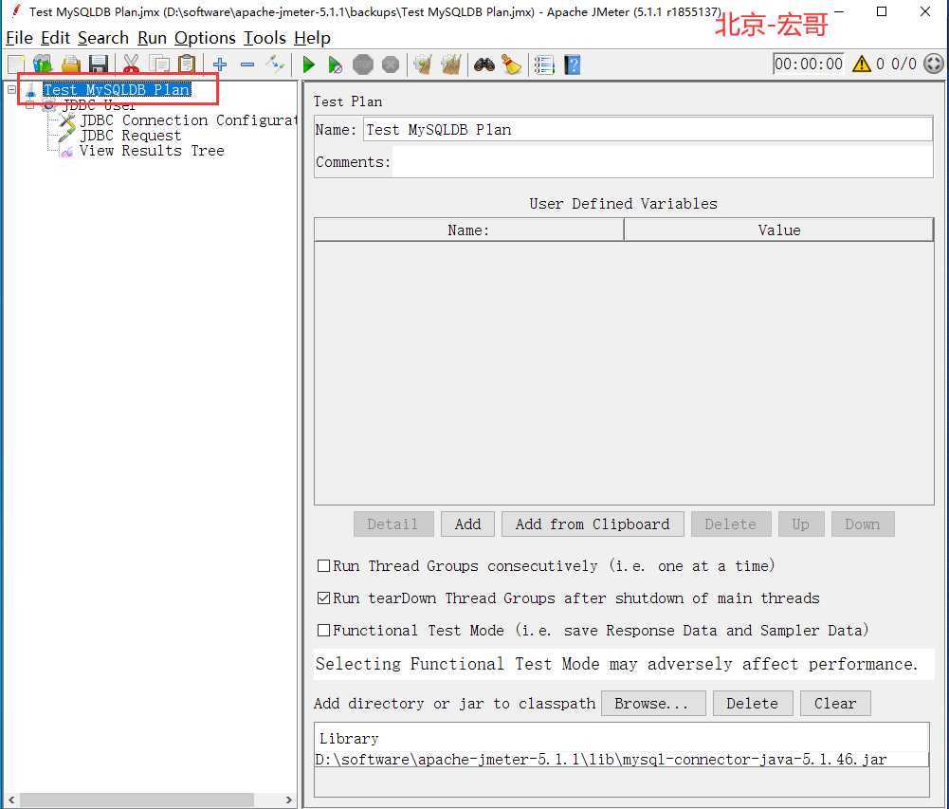Screen dimensions: 949x809
Task: Click the Library column header
Action: (622, 738)
